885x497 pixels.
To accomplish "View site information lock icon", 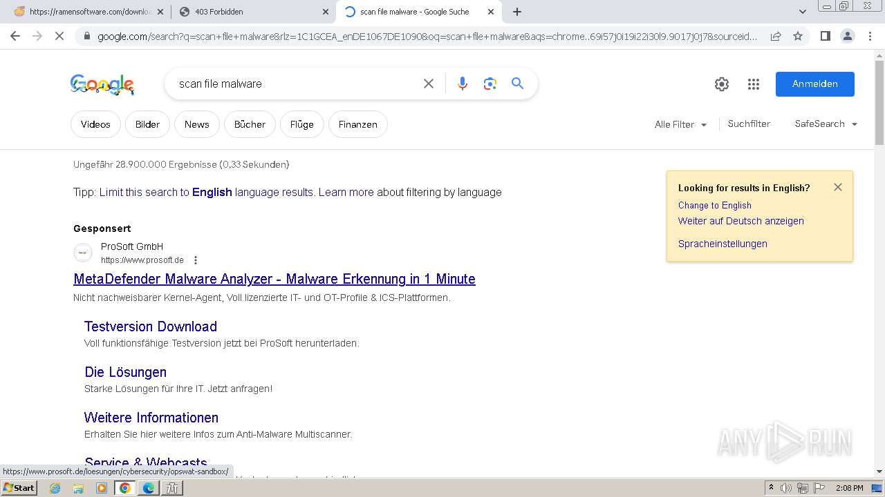I will 86,36.
